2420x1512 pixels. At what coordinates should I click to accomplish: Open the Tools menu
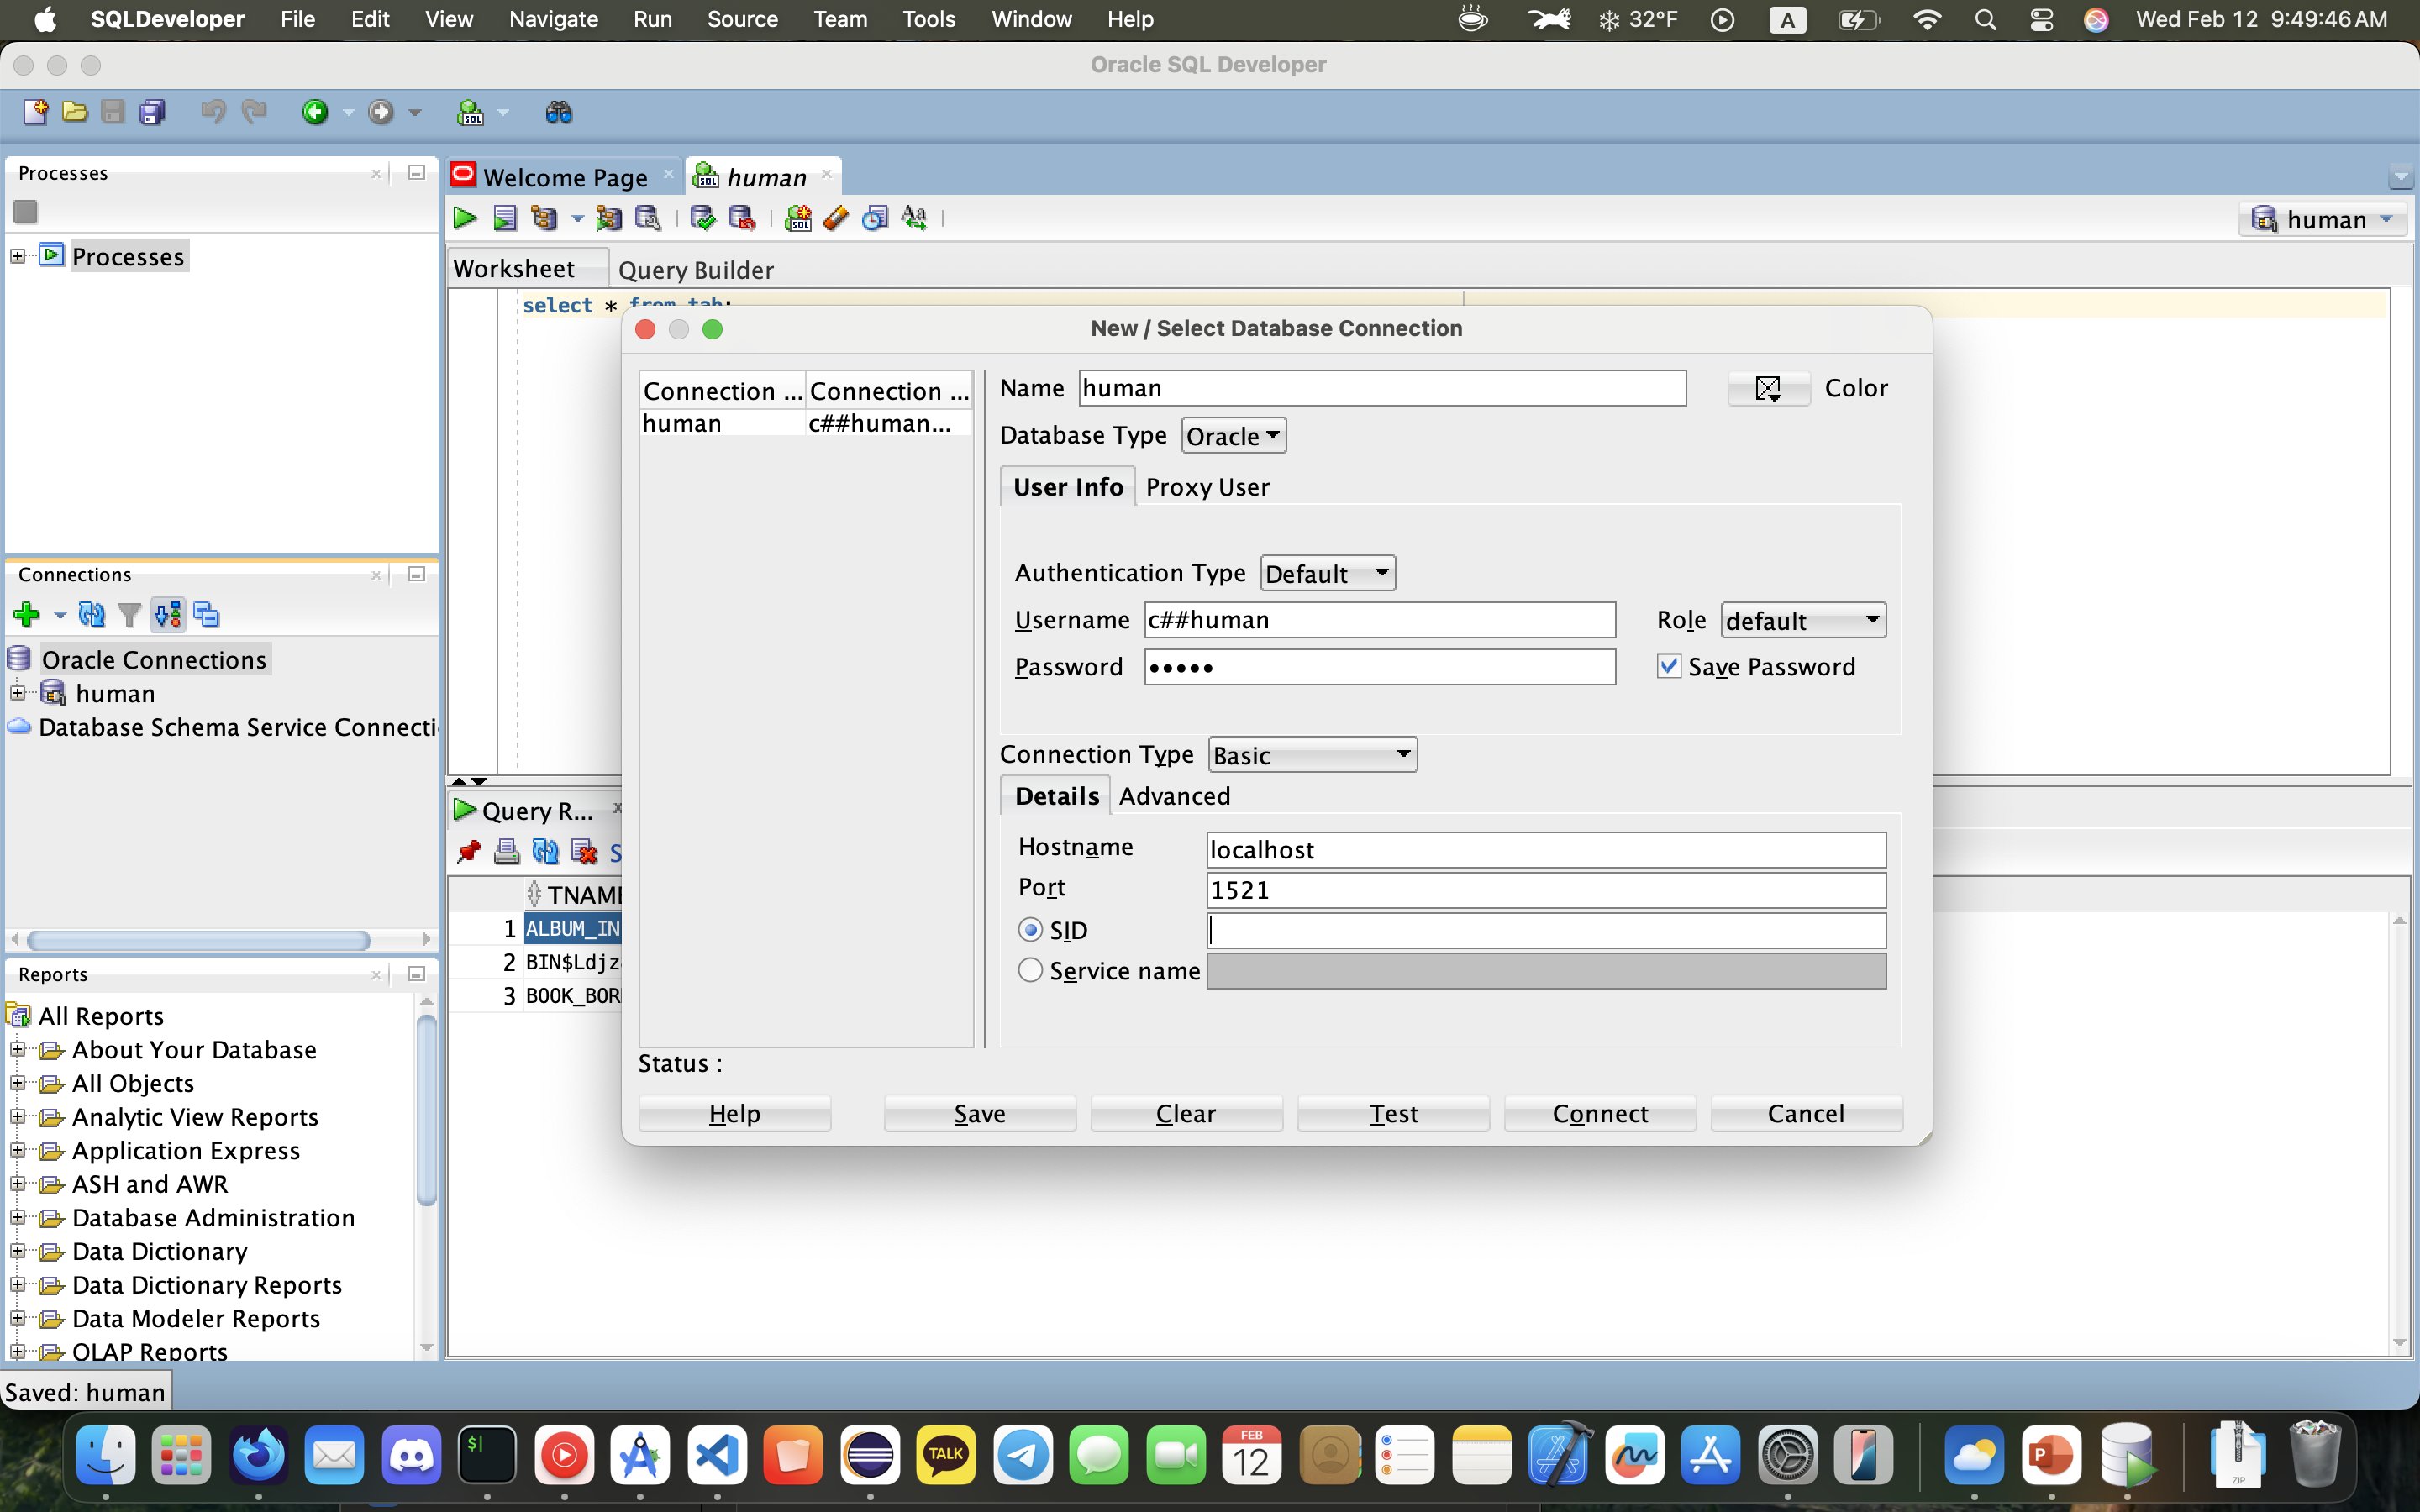tap(928, 19)
